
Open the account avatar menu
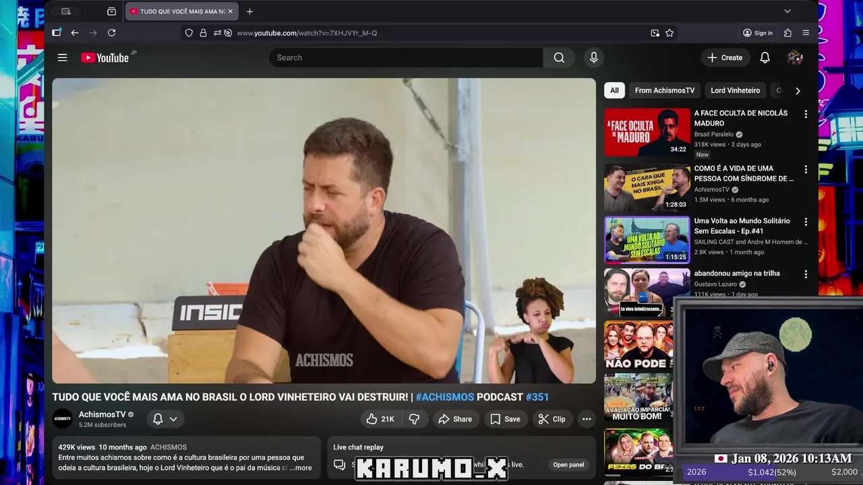click(x=795, y=58)
